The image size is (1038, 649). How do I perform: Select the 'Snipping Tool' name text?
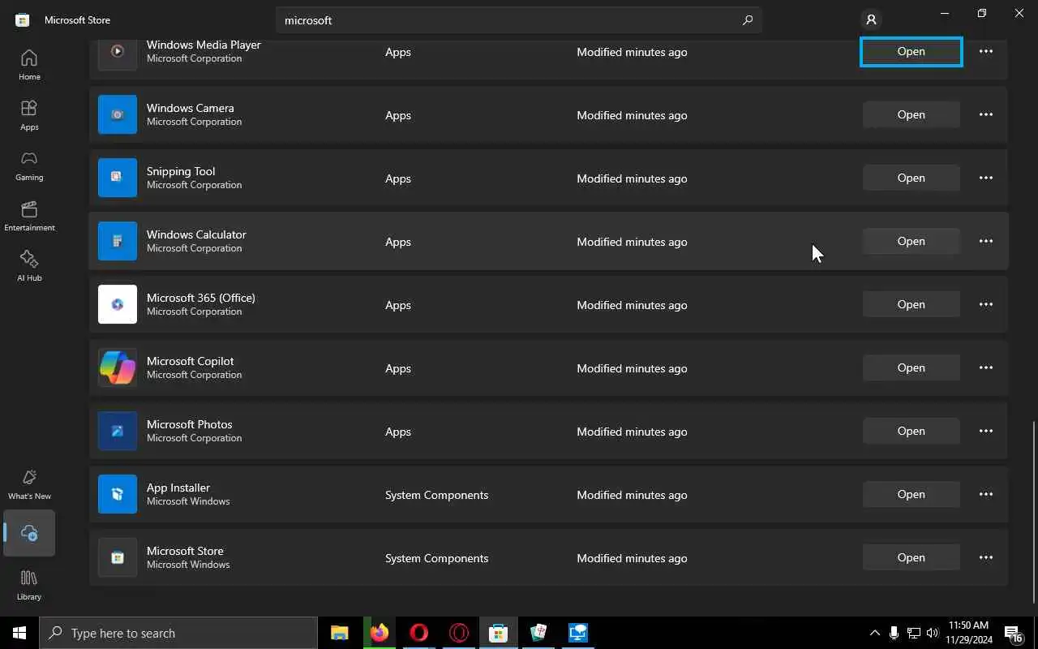(x=181, y=171)
